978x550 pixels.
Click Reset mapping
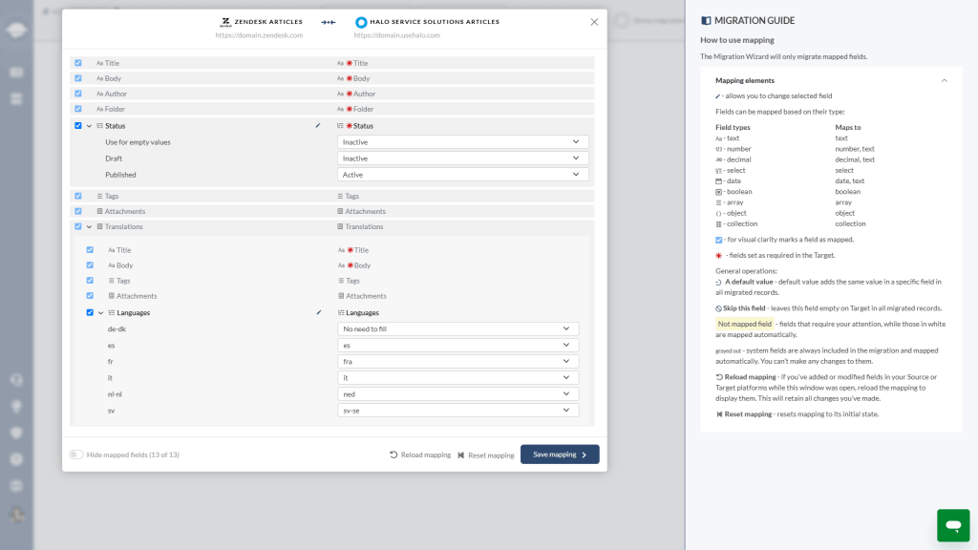(x=486, y=455)
